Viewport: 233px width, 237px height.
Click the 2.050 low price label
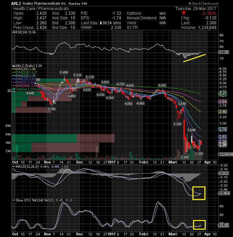[x=185, y=157]
